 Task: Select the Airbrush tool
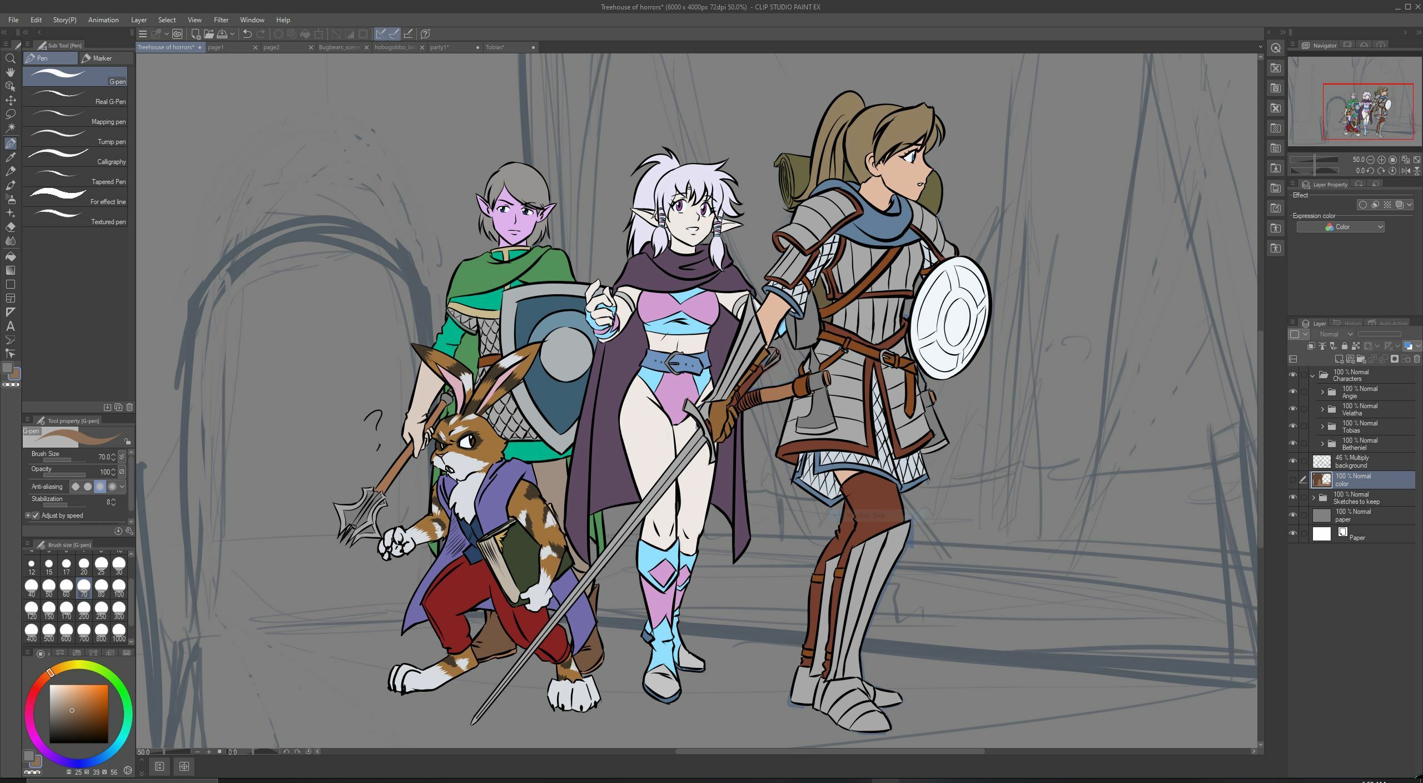(x=10, y=199)
